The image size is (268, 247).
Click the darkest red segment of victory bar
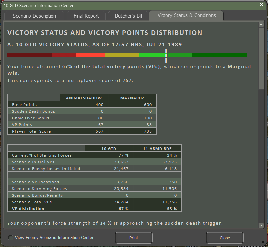[x=29, y=55]
